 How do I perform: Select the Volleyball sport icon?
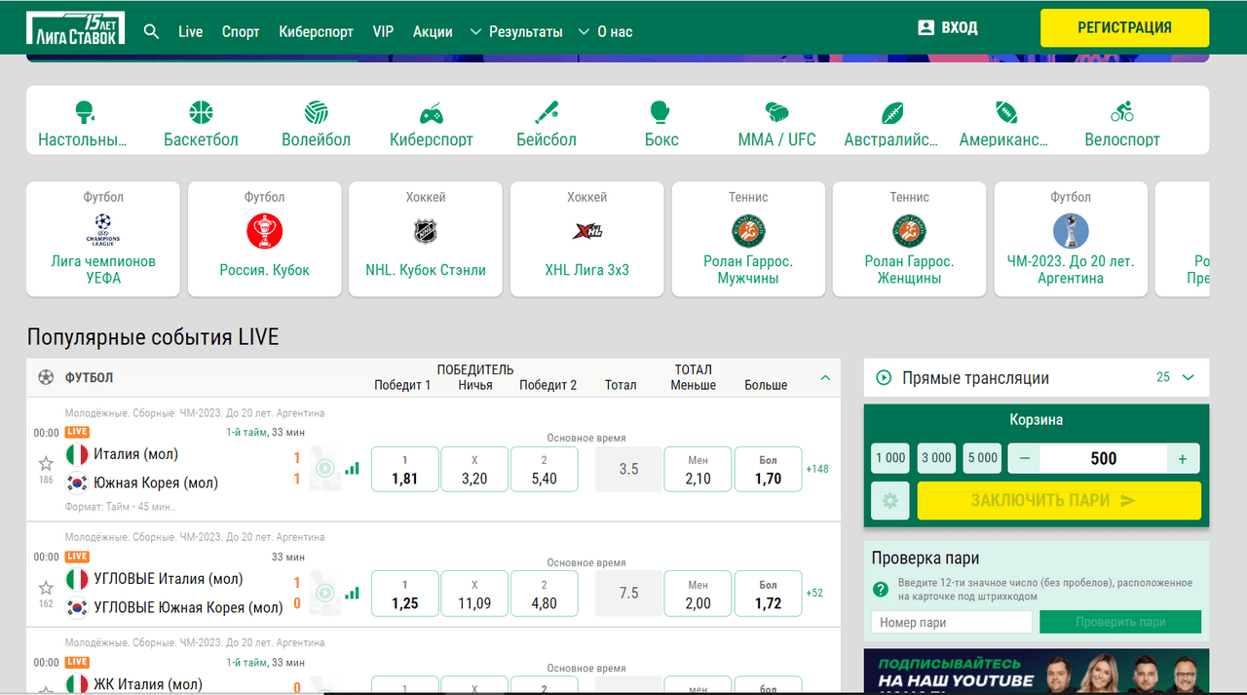[x=316, y=112]
